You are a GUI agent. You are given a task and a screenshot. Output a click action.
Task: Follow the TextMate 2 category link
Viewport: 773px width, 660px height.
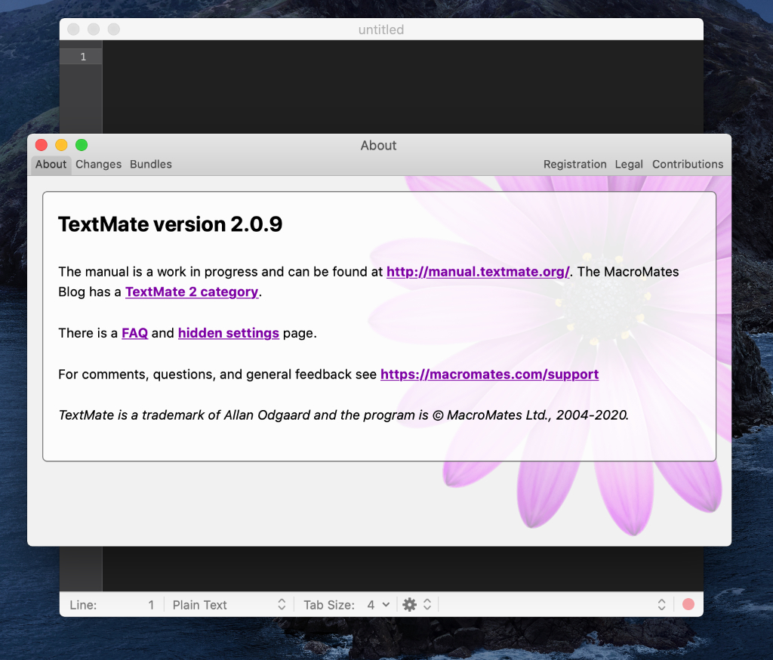coord(192,292)
